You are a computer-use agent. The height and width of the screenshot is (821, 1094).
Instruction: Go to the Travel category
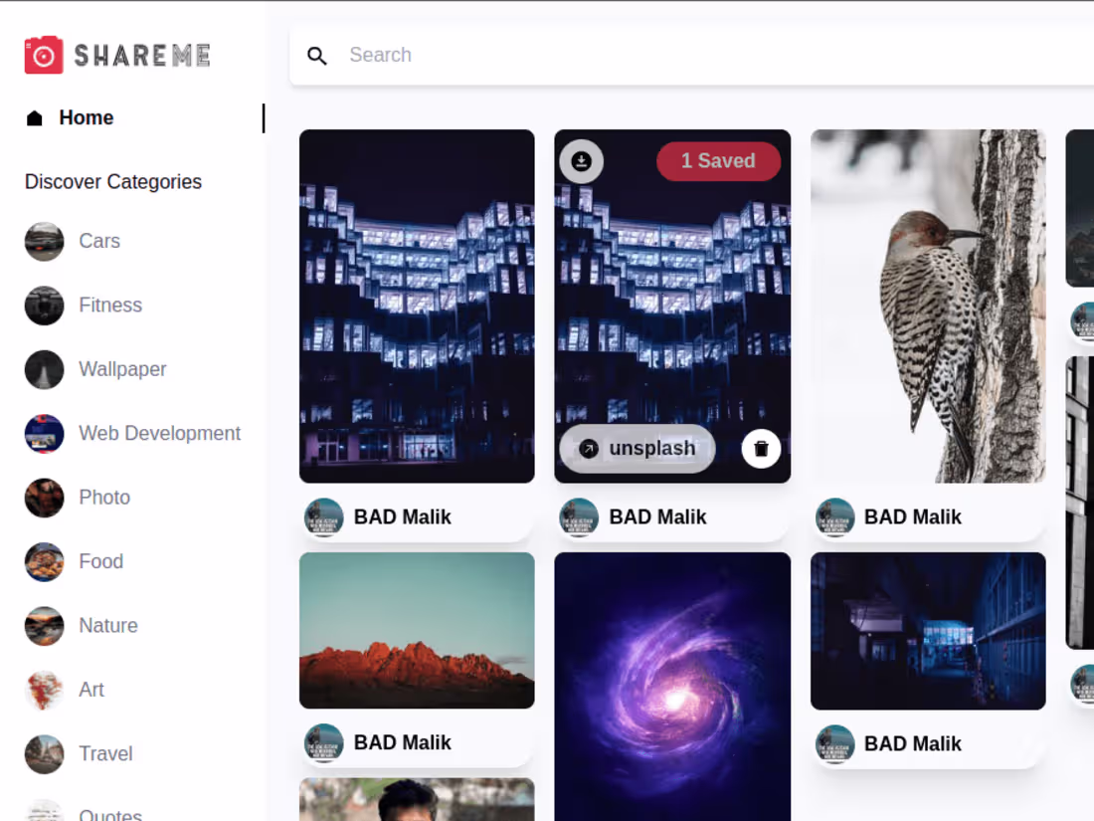tap(105, 753)
